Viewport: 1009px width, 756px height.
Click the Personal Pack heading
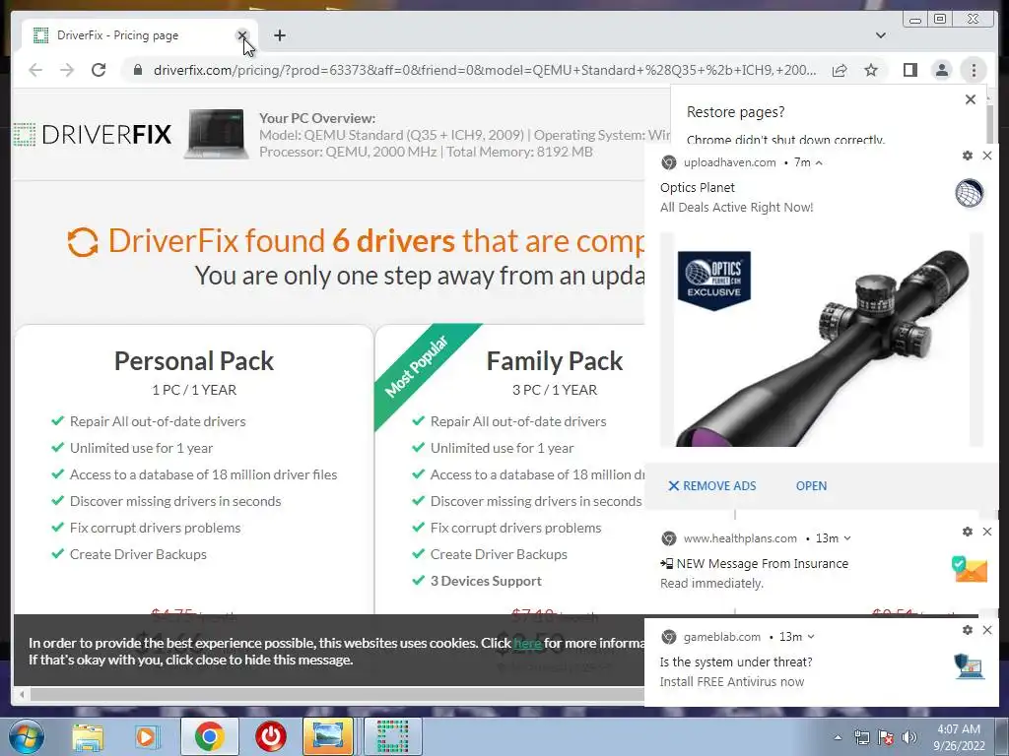pyautogui.click(x=194, y=360)
